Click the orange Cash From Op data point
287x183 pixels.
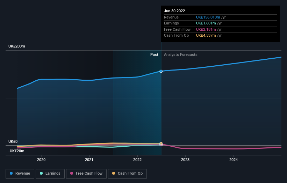coord(161,143)
